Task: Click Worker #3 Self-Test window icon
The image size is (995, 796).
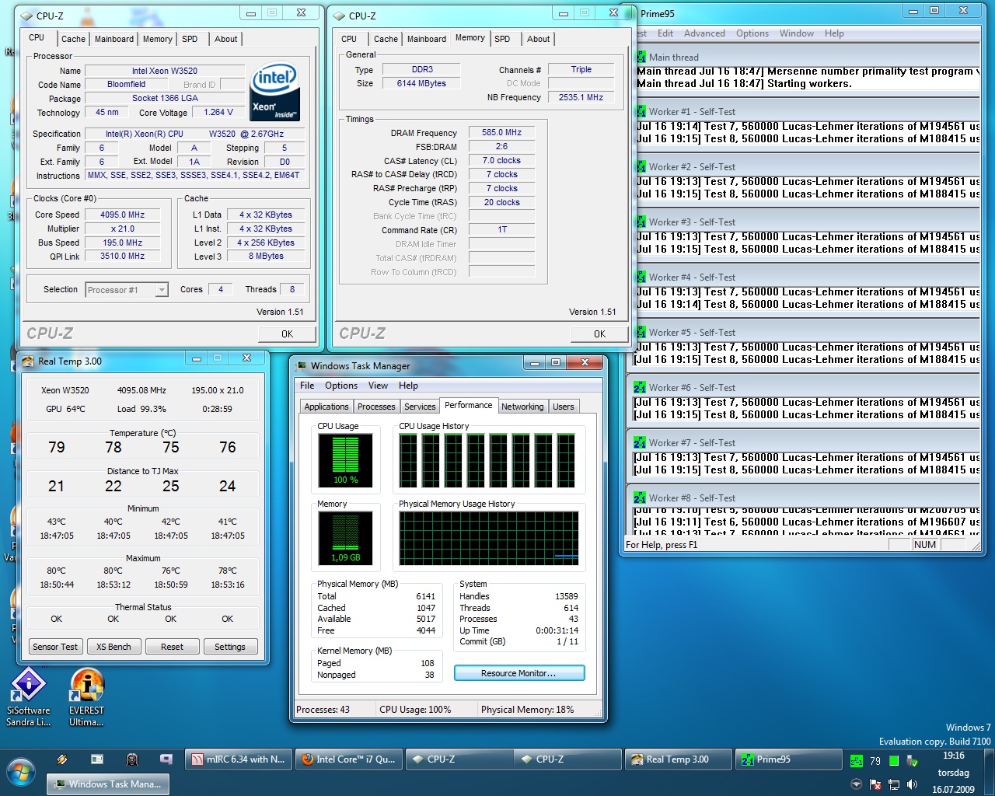Action: tap(641, 222)
